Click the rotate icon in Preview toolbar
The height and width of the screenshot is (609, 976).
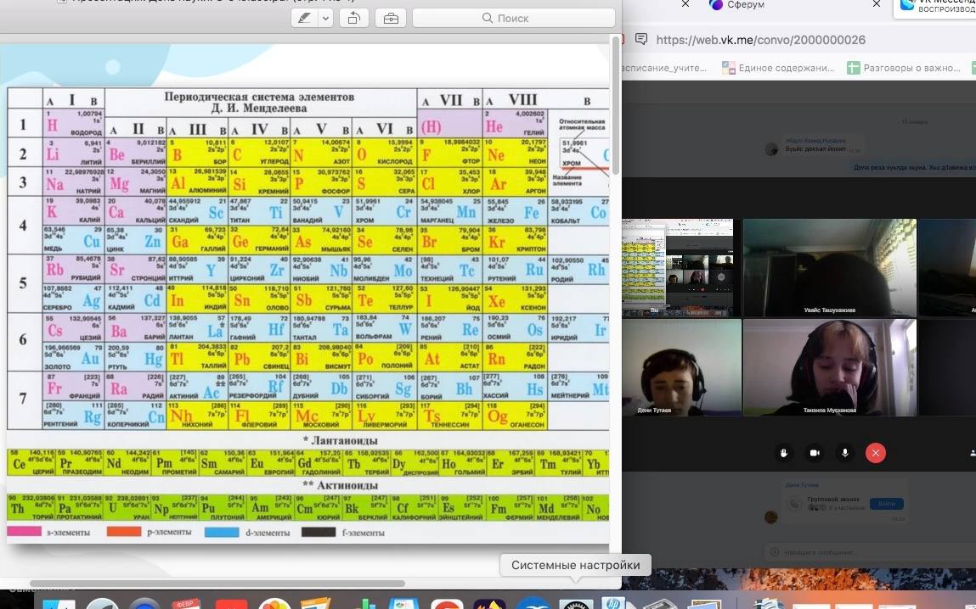coord(353,18)
